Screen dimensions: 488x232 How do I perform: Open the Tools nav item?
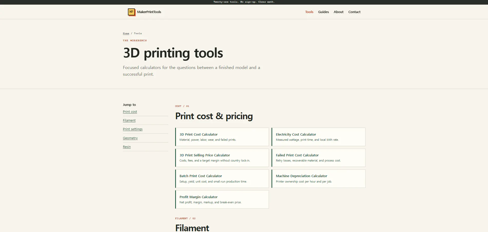point(309,12)
